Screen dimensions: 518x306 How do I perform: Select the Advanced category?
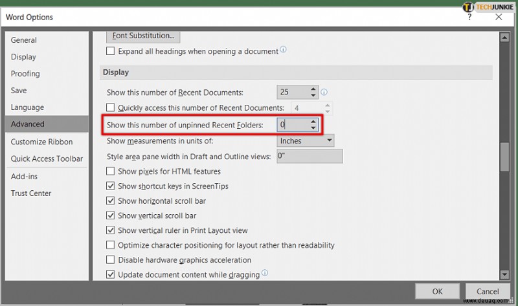tap(47, 124)
